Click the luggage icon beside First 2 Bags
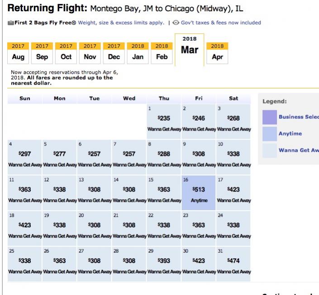Screen dimensions: 319x295 click(x=10, y=23)
